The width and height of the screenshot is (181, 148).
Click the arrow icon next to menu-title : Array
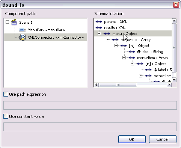pyautogui.click(x=115, y=40)
